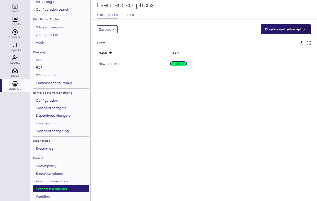Open the Heartbeat log page
Viewport: 317px width, 201px height.
47,123
